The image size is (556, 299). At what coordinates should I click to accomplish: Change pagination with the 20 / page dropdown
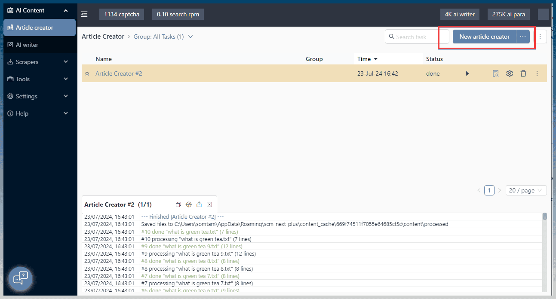pyautogui.click(x=525, y=190)
